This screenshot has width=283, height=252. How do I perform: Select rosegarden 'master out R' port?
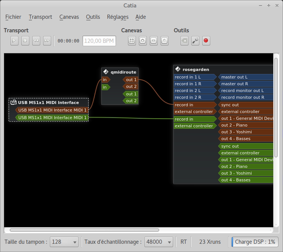tap(246, 84)
